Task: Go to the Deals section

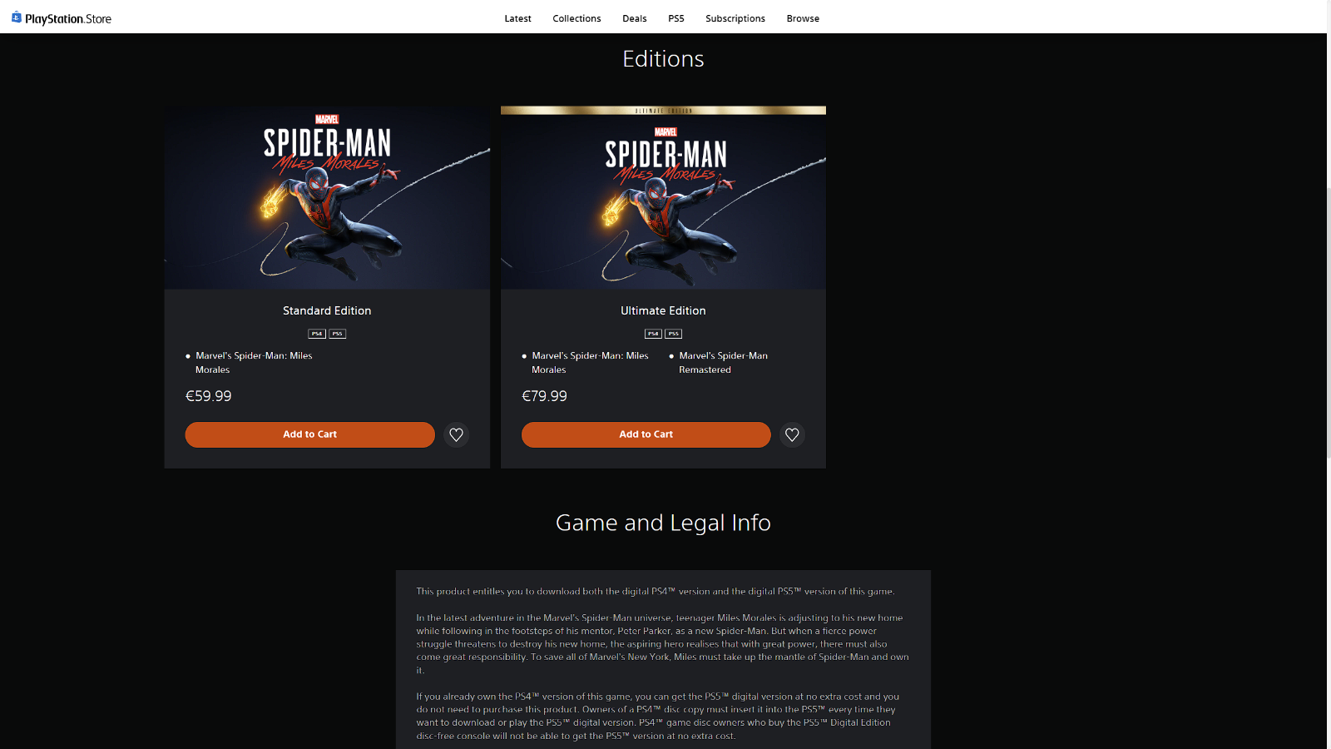Action: point(635,18)
